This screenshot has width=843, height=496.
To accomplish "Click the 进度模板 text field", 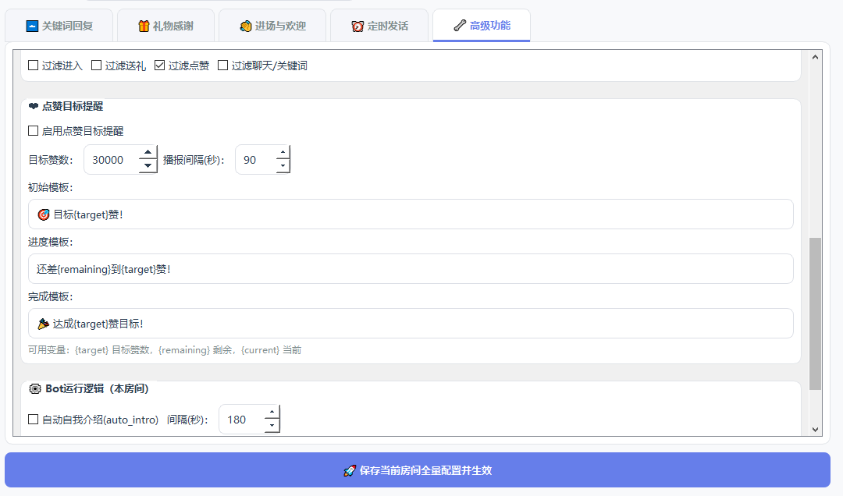I will pos(411,269).
